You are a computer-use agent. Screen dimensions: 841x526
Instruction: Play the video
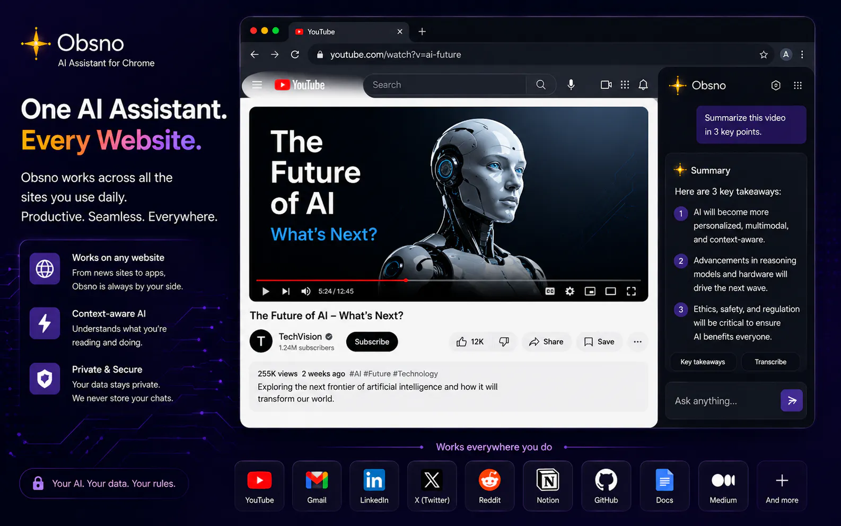(266, 291)
